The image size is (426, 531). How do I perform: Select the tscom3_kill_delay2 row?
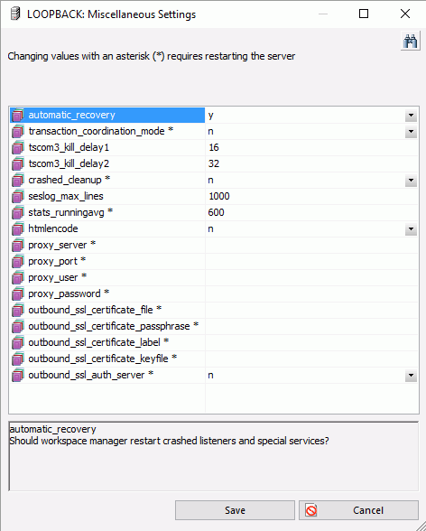point(214,164)
